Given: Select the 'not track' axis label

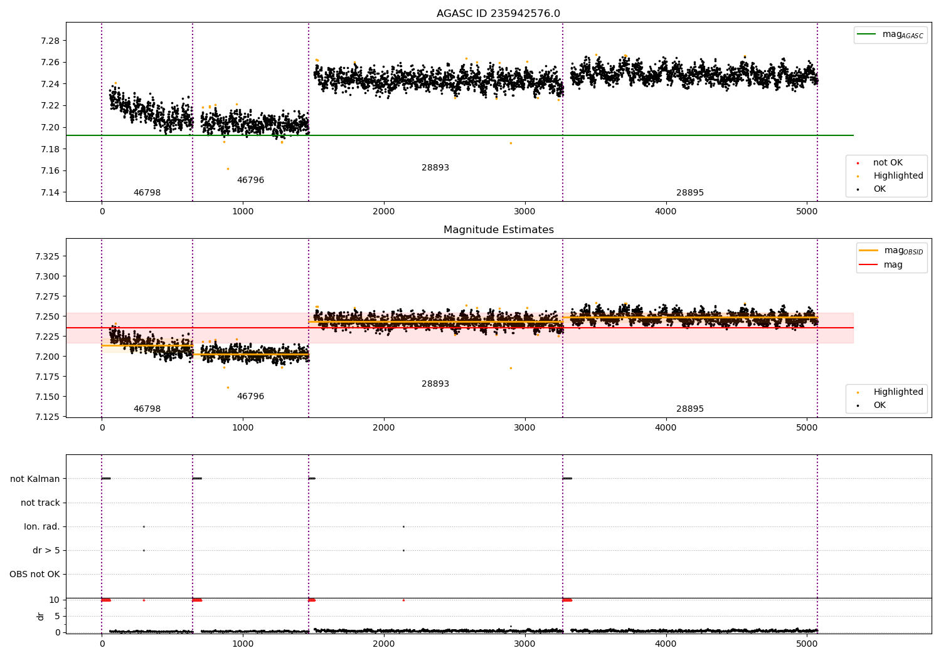Looking at the screenshot, I should (x=40, y=503).
